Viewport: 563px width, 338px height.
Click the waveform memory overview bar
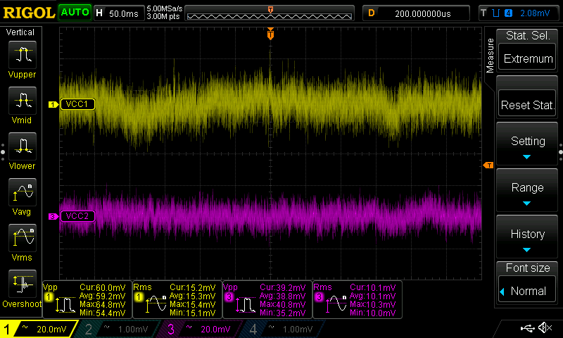coord(270,13)
